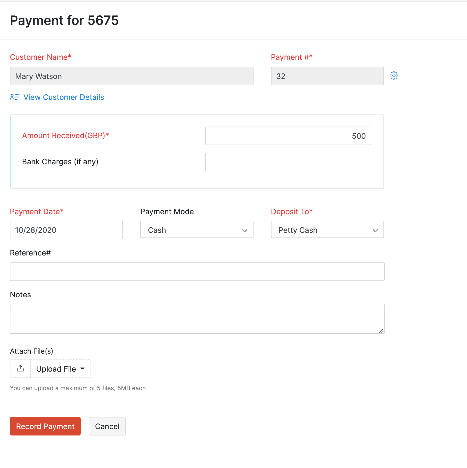Click Record Payment
This screenshot has width=467, height=468.
point(45,426)
